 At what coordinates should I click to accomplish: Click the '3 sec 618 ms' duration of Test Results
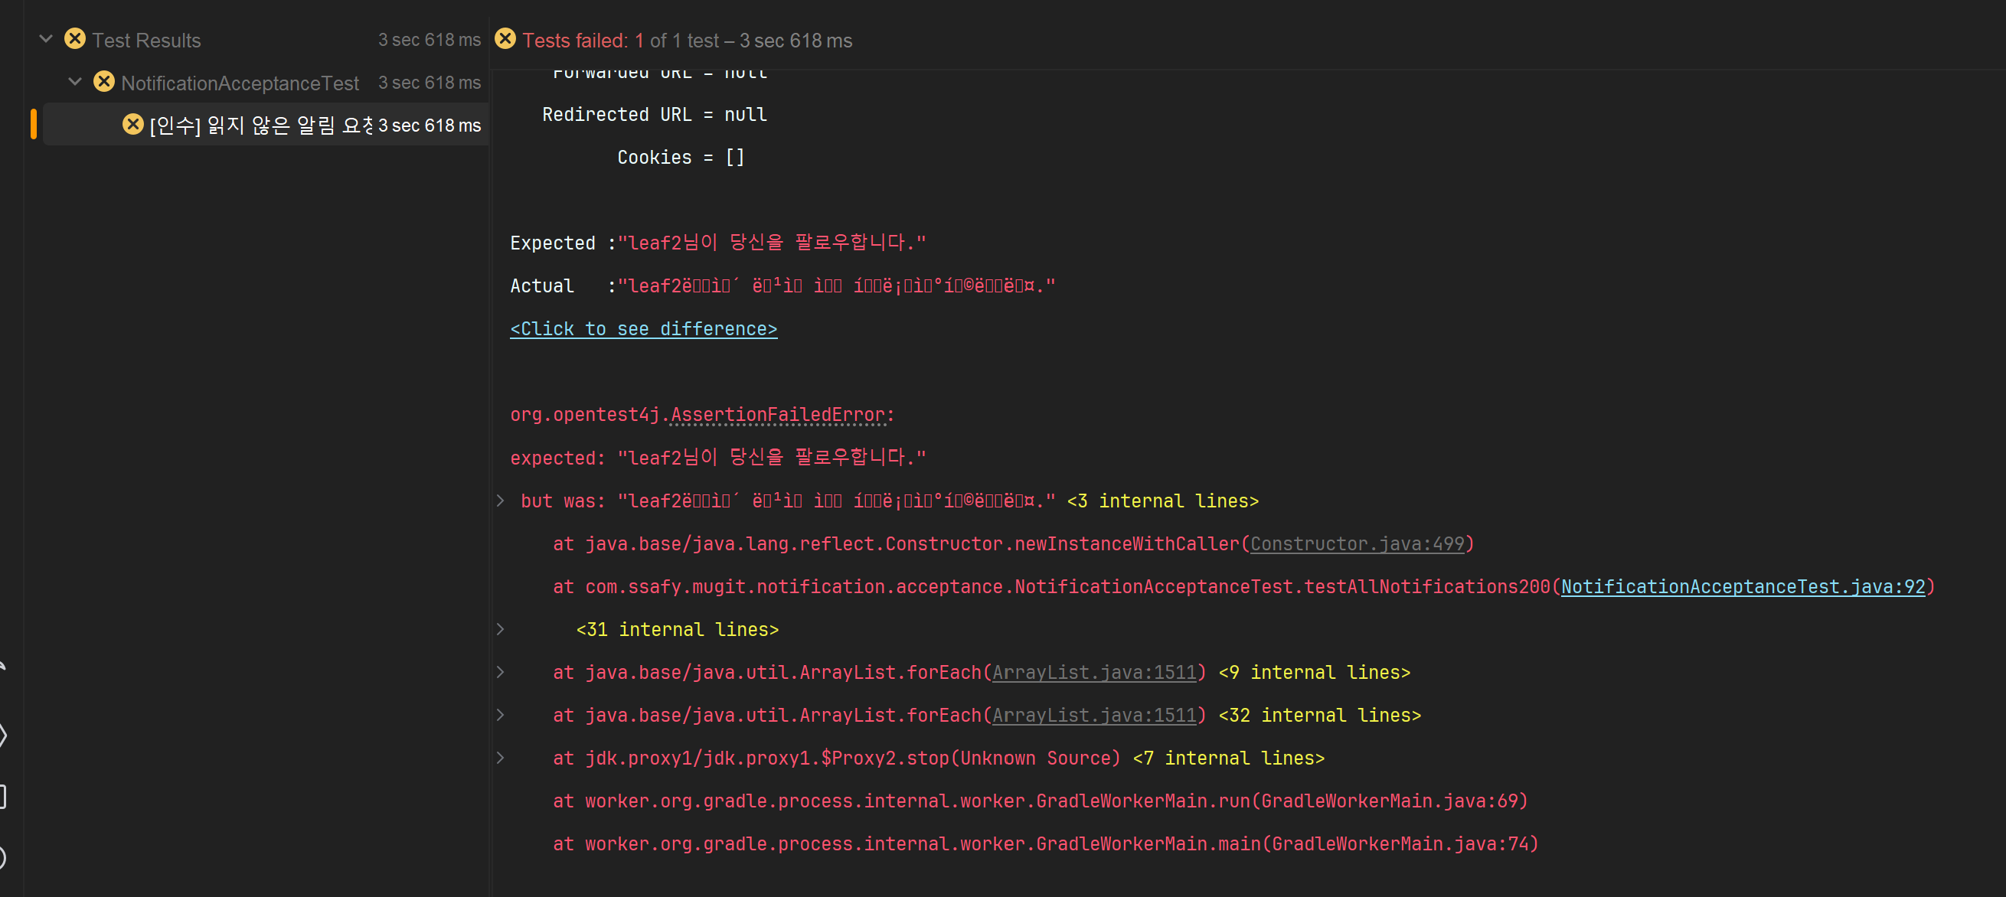coord(429,40)
